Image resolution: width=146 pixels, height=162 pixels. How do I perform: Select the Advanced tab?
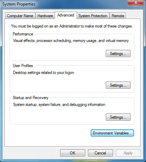[66, 15]
